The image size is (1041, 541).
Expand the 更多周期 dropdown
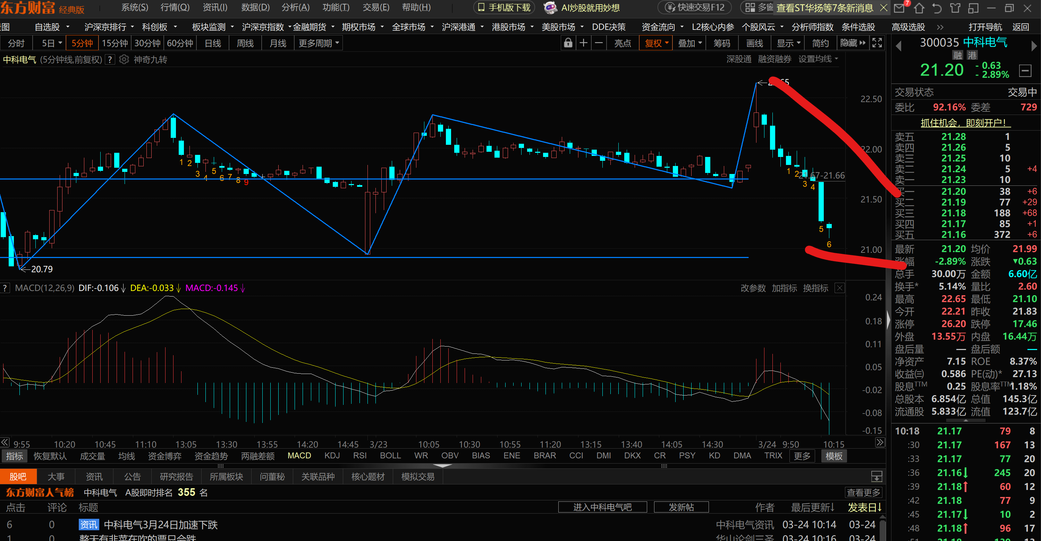click(319, 43)
